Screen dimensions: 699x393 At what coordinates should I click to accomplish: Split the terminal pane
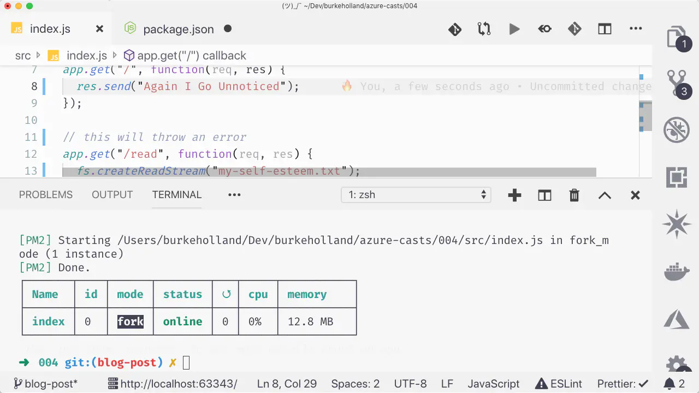pyautogui.click(x=544, y=195)
